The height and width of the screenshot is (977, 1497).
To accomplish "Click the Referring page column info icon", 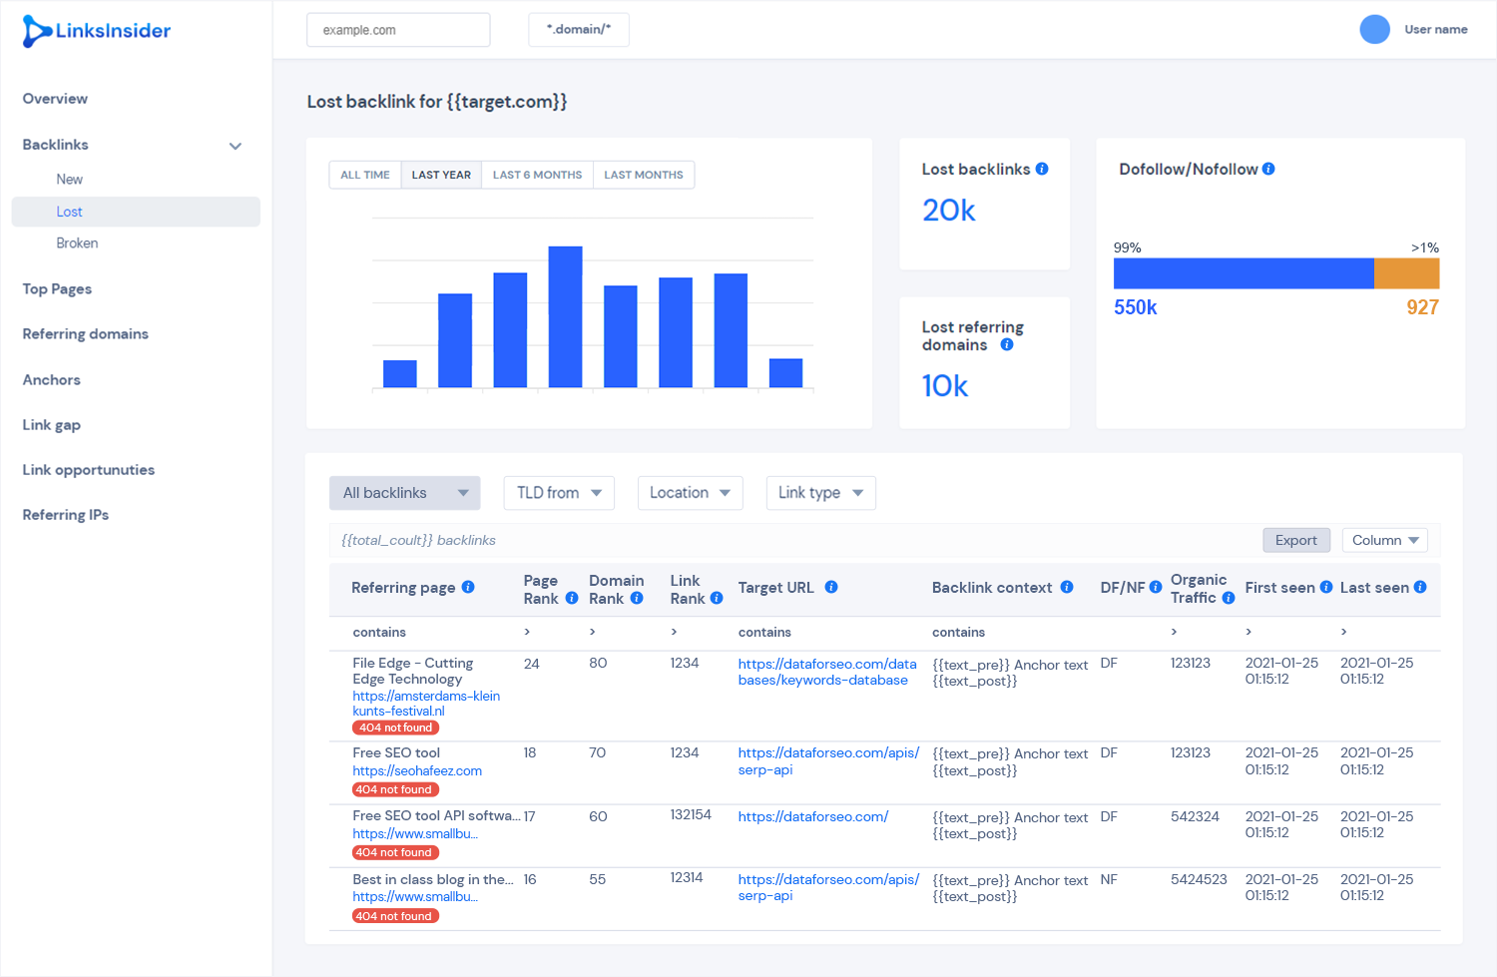I will coord(468,587).
